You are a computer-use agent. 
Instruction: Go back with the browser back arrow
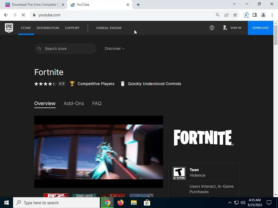pos(6,15)
